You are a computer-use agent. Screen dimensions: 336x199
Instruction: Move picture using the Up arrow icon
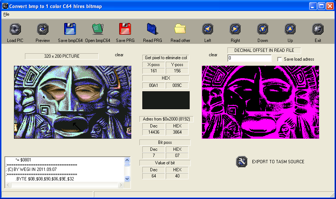coord(290,29)
